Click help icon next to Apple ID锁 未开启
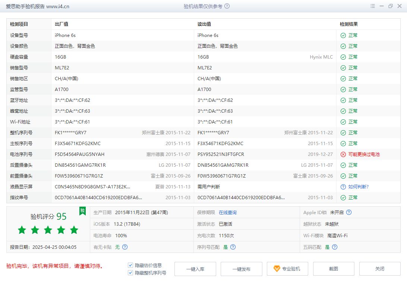 click(349, 212)
